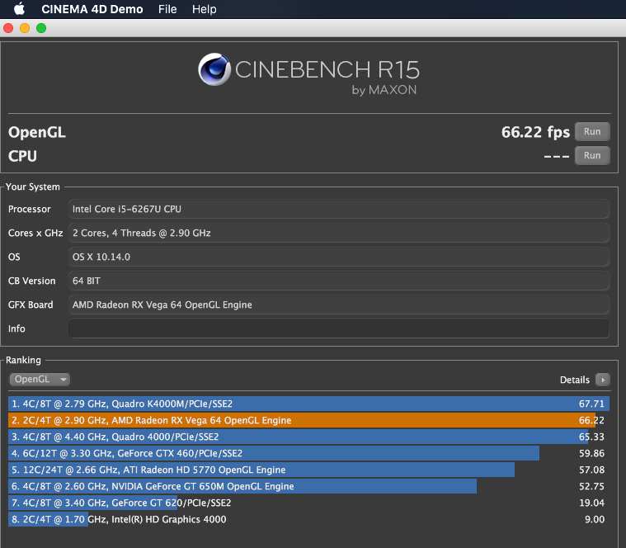The width and height of the screenshot is (626, 548).
Task: Click the Processor field Intel Core i5-6267U
Action: 338,209
